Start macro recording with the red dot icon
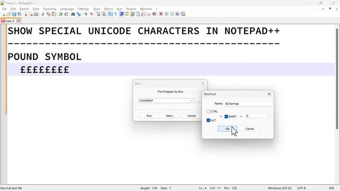This screenshot has height=191, width=340. click(x=161, y=14)
